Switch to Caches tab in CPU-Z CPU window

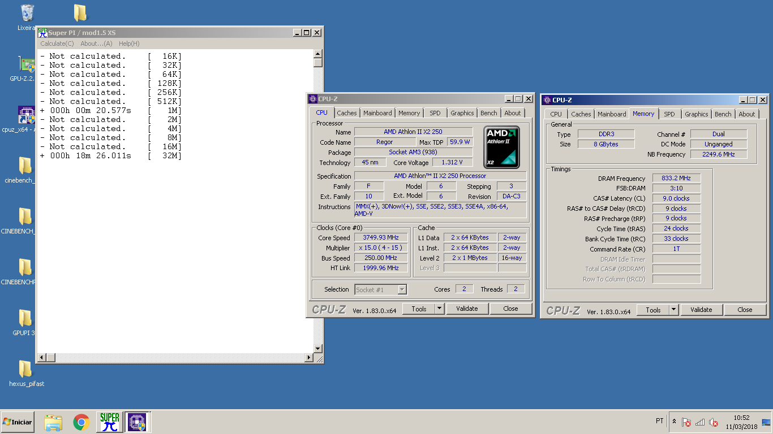pos(347,113)
